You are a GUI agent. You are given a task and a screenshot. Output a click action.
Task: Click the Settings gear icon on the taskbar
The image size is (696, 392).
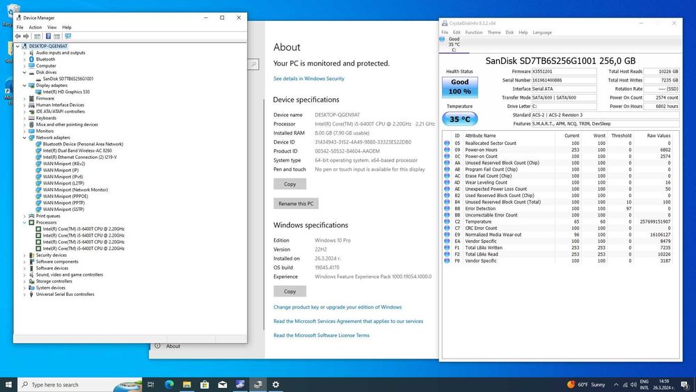point(276,384)
